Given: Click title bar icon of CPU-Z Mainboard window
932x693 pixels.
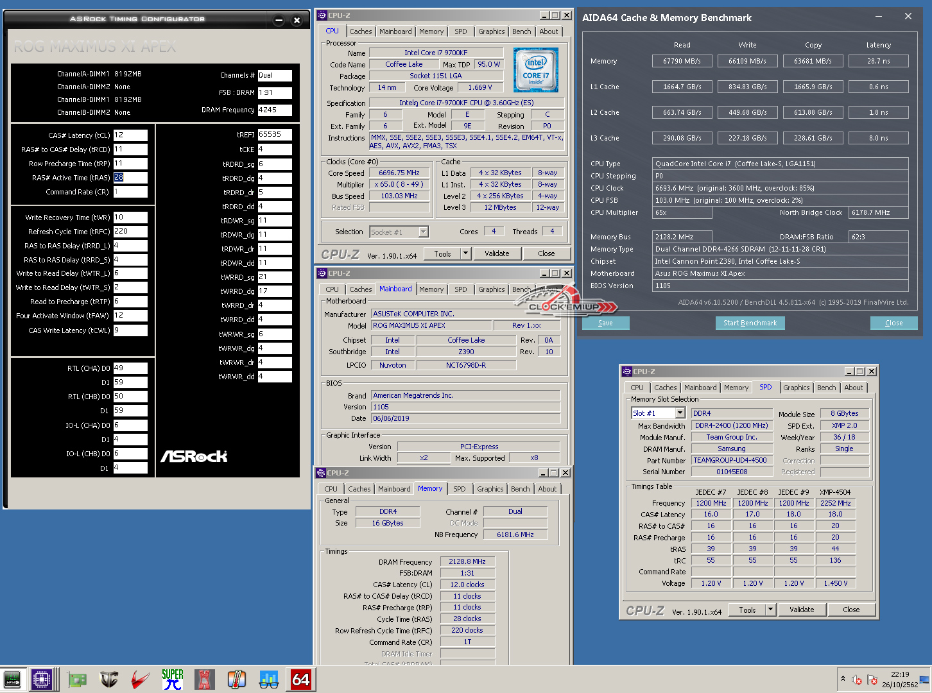Looking at the screenshot, I should [322, 273].
